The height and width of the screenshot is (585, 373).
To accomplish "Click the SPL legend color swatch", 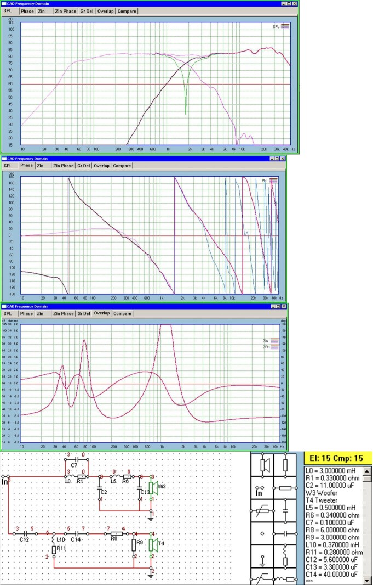I will [x=284, y=26].
